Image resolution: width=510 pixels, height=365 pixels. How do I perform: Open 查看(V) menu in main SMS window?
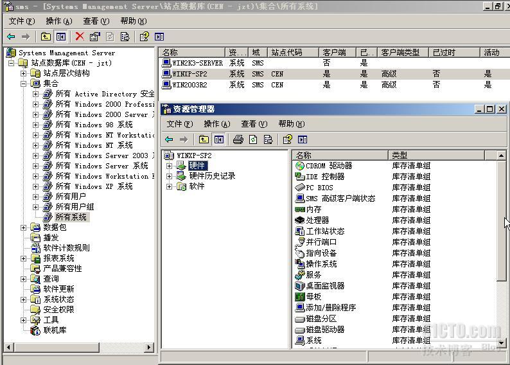click(96, 21)
